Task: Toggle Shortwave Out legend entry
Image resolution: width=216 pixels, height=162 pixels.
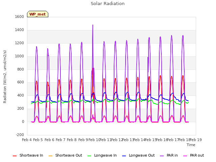Action: (65, 155)
